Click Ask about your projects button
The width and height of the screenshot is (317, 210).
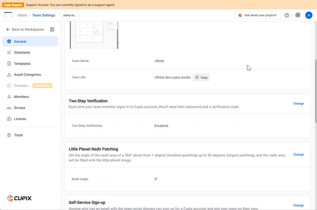point(257,15)
